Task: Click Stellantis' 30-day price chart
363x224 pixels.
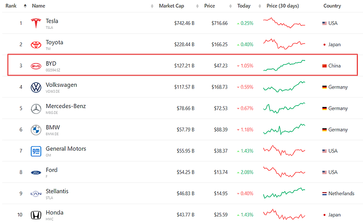Action: coord(284,193)
